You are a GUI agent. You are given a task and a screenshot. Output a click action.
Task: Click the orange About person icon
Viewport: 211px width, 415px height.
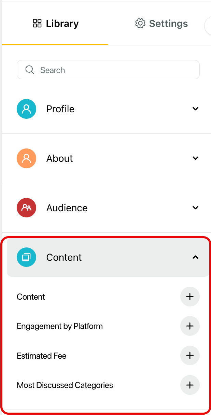tap(26, 158)
